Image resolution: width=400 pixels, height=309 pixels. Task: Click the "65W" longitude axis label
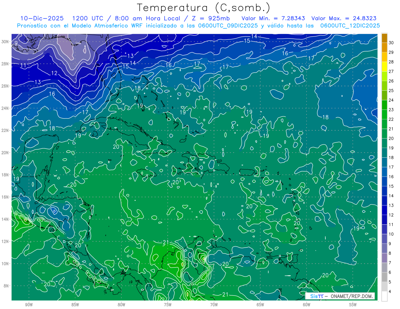(x=260, y=304)
